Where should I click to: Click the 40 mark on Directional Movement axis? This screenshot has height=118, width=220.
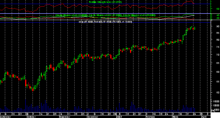tap(218, 15)
